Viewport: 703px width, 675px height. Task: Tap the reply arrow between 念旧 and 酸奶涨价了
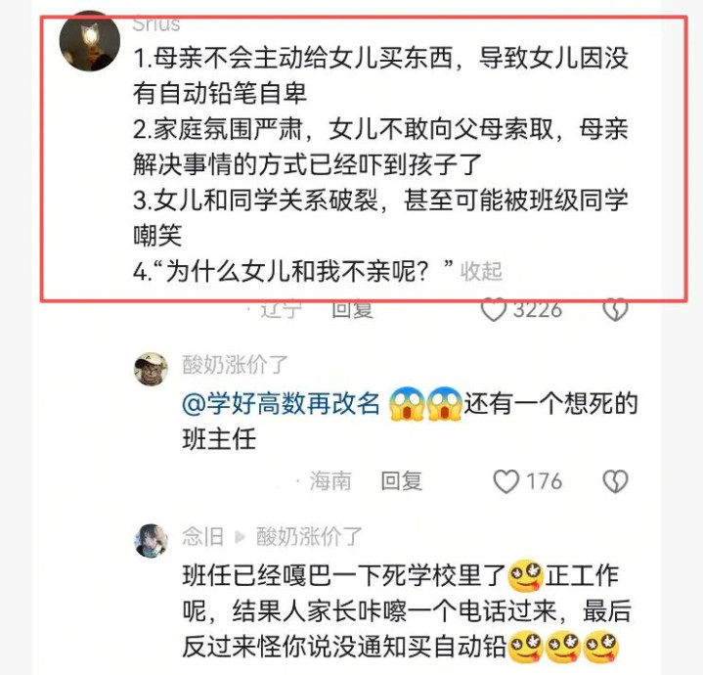point(240,536)
